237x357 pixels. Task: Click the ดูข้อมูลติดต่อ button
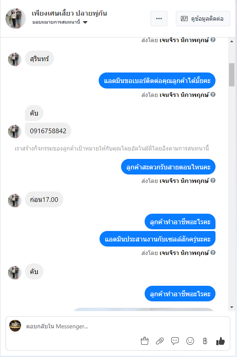coord(203,19)
